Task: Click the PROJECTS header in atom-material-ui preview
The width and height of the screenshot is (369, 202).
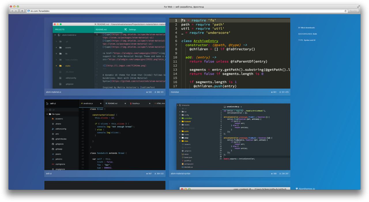Action: pos(60,29)
